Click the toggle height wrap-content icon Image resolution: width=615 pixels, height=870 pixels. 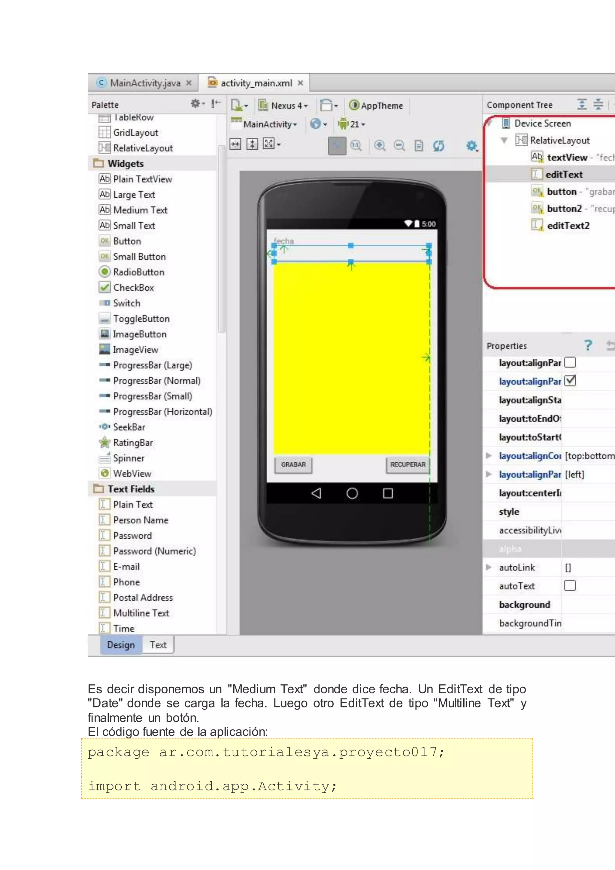(252, 144)
